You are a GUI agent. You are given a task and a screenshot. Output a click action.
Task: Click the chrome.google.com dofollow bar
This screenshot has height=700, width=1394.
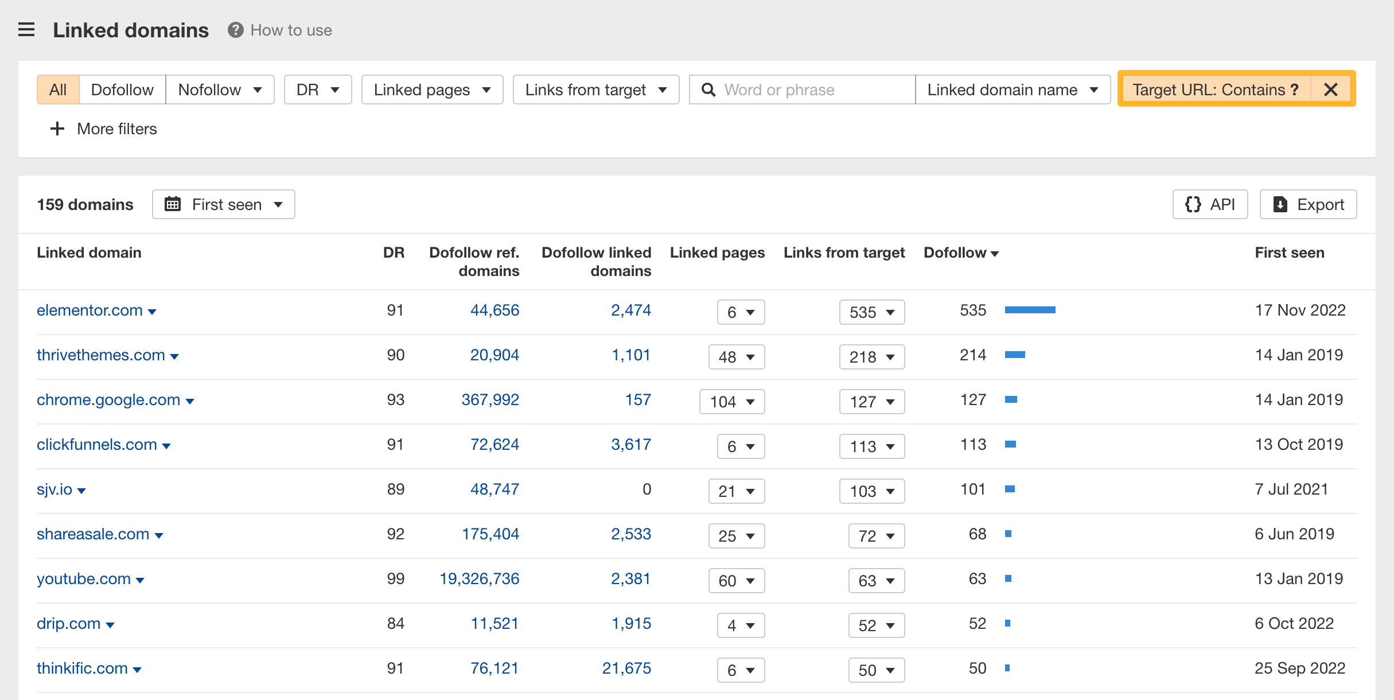tap(1011, 399)
